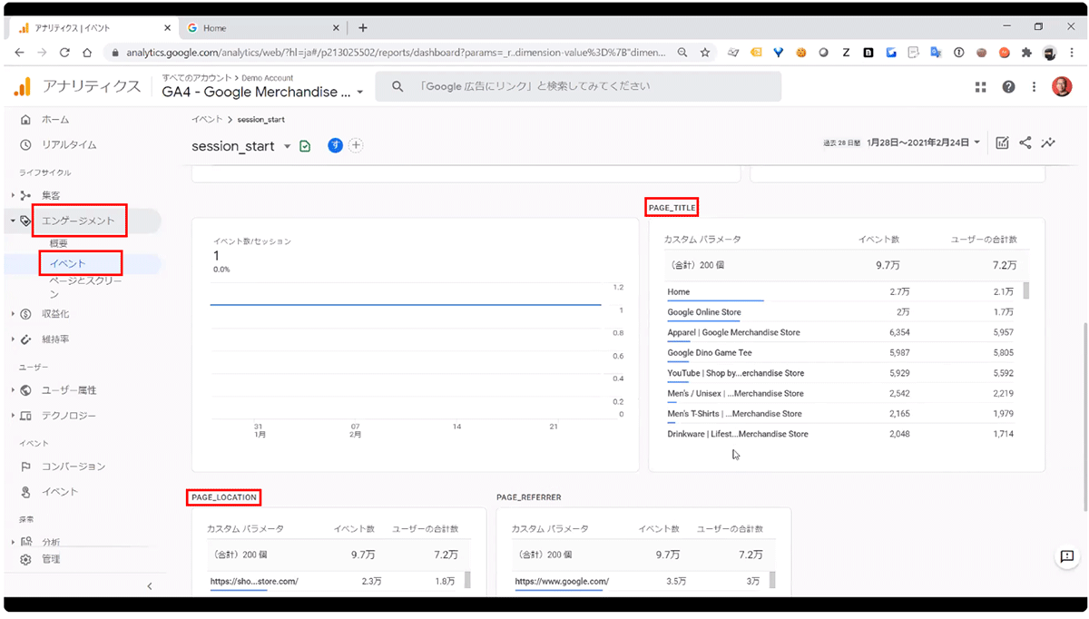
Task: Click the browser back arrow
Action: 20,53
